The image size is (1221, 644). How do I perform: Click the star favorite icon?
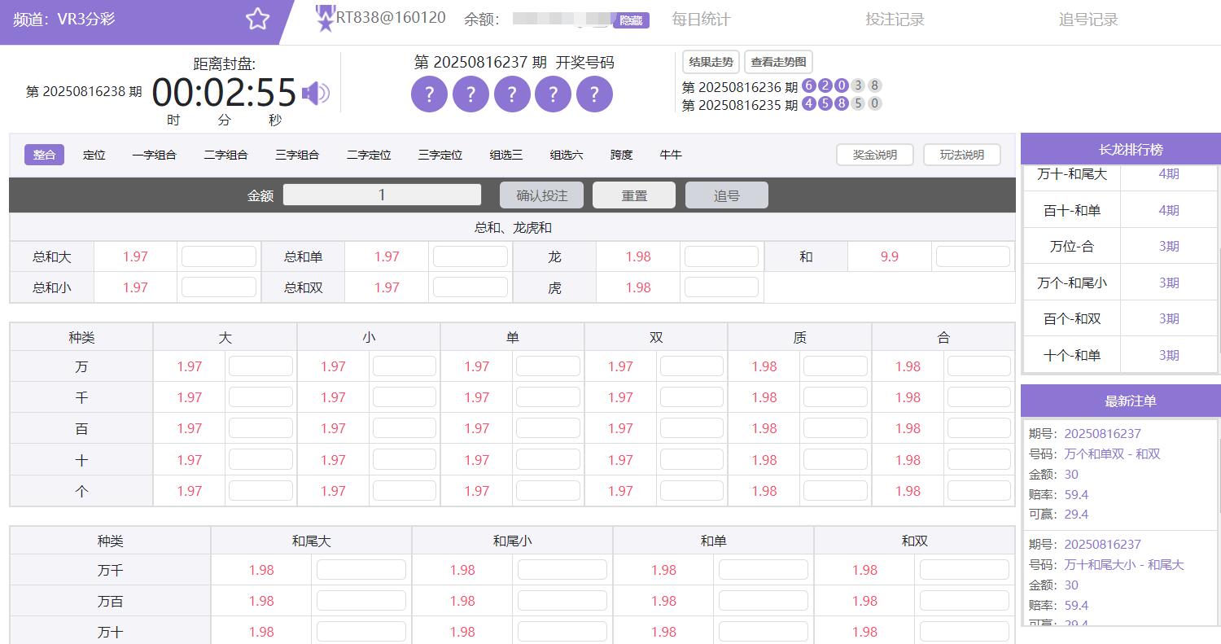[x=257, y=17]
